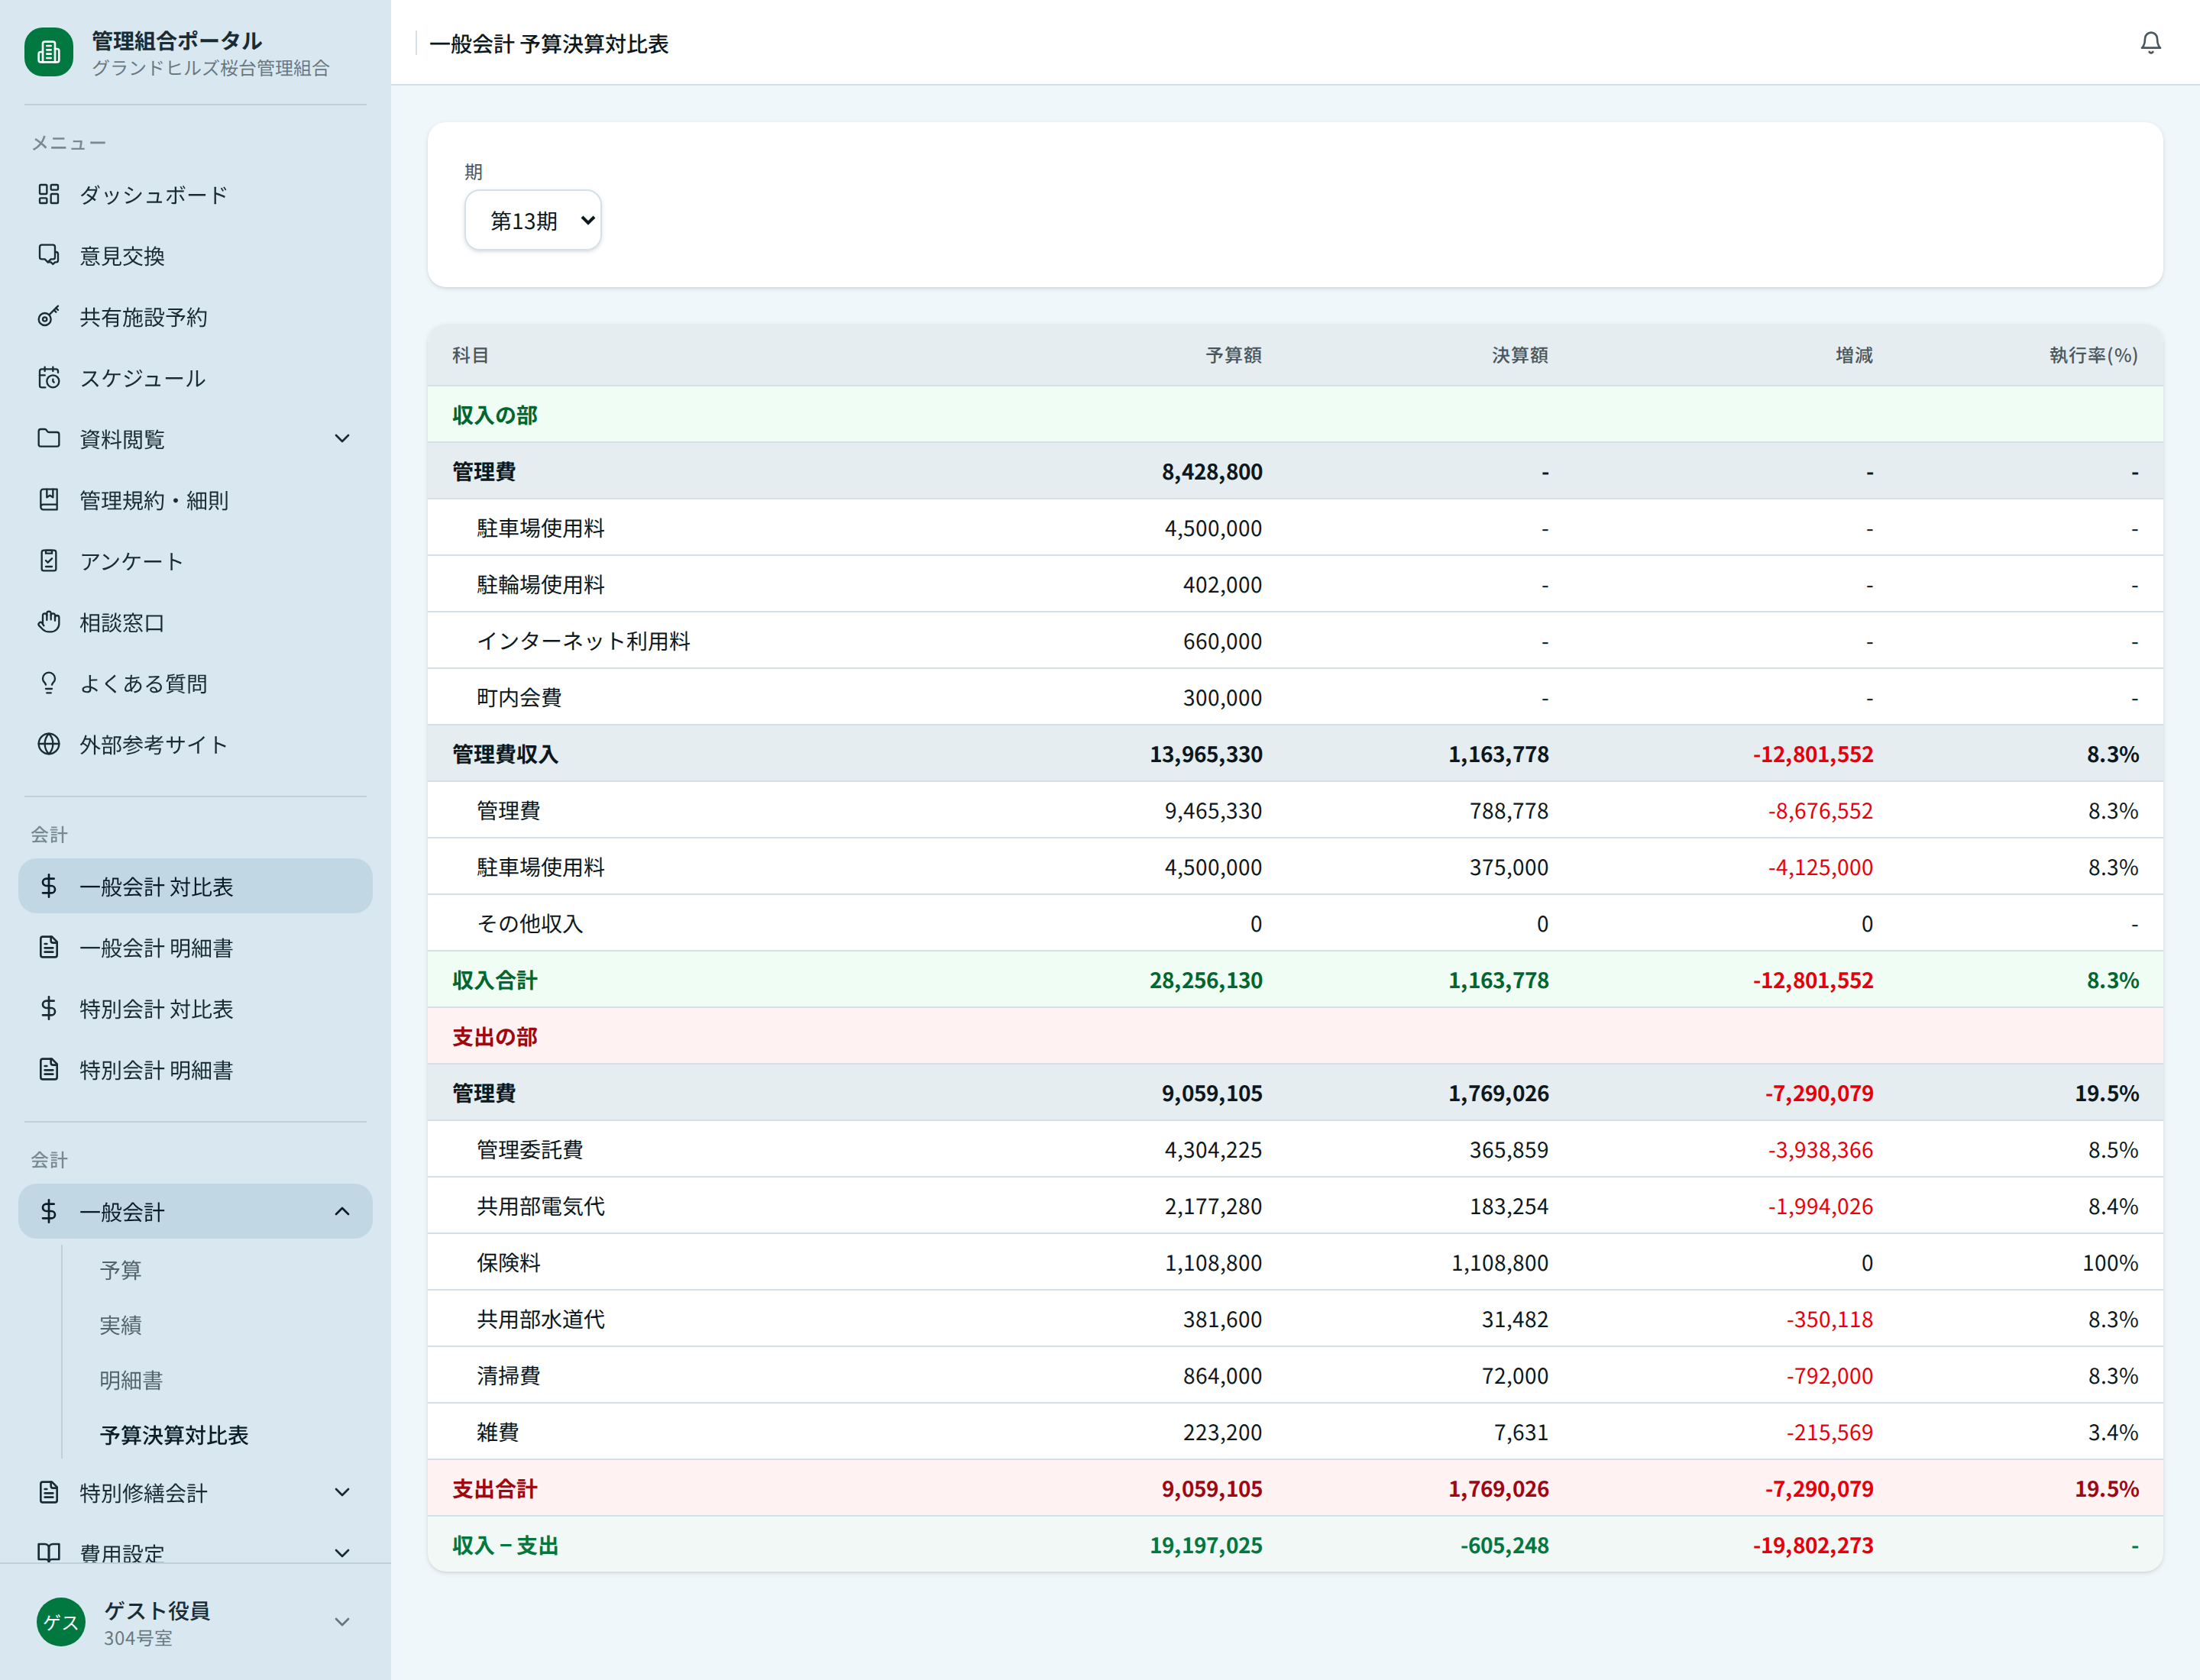Expand the 特別修繕会計 section
The height and width of the screenshot is (1680, 2200).
[342, 1492]
